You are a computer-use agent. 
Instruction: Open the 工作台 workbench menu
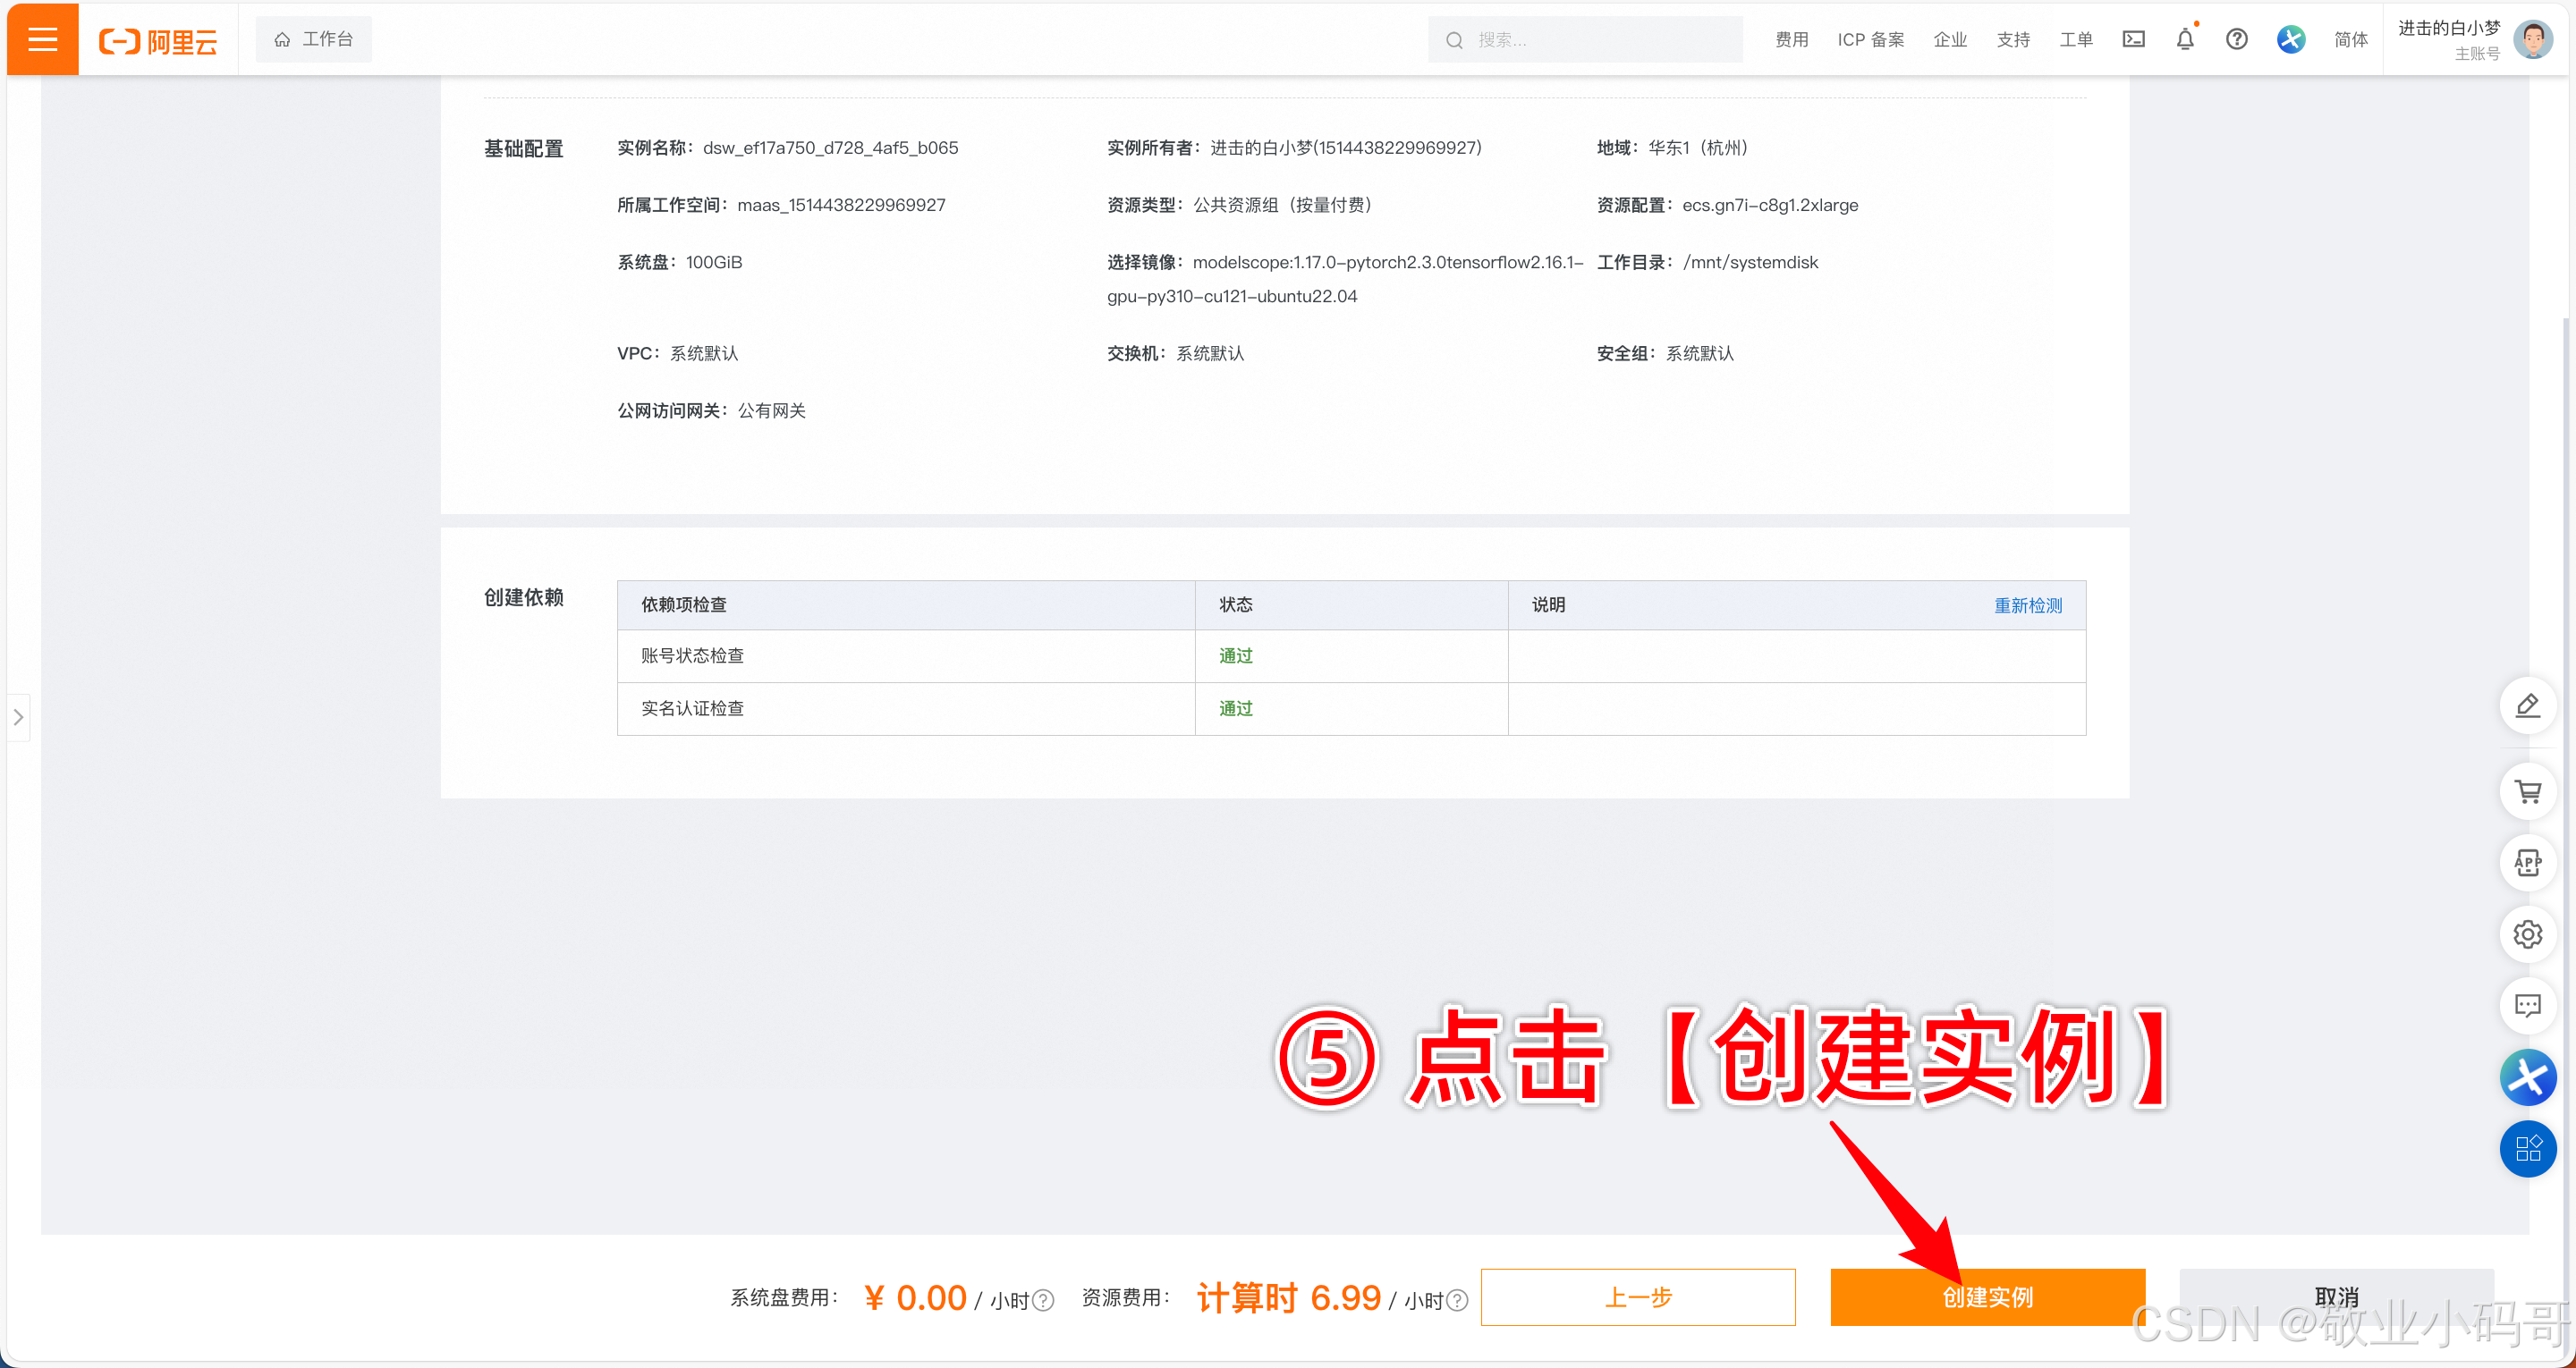[x=314, y=39]
